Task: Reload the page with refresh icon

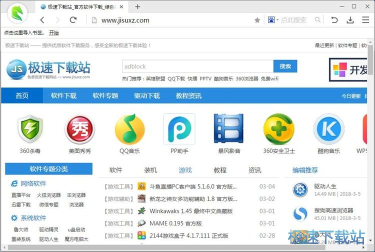Action: (x=73, y=20)
